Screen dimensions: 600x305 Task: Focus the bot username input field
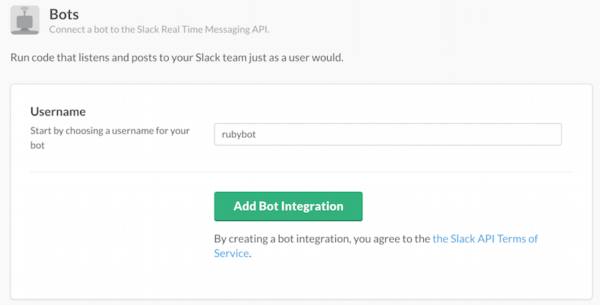point(388,134)
